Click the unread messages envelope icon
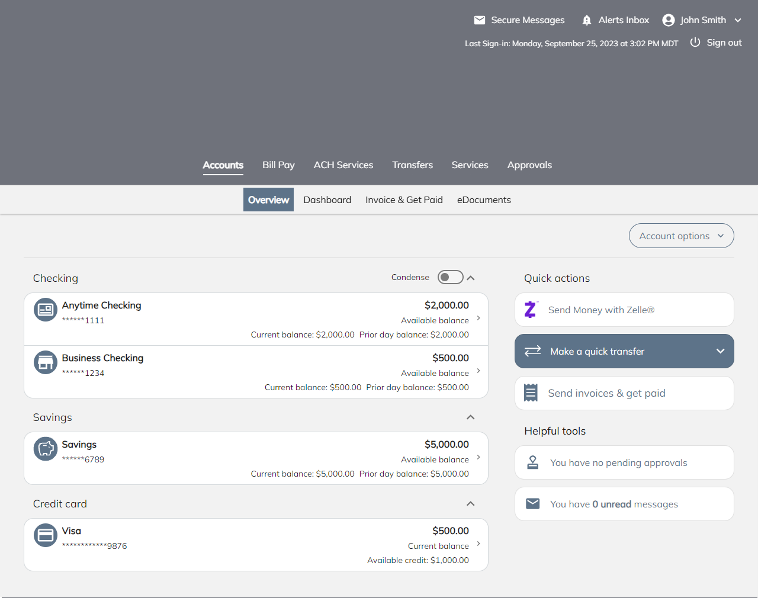The width and height of the screenshot is (758, 598). [x=533, y=504]
